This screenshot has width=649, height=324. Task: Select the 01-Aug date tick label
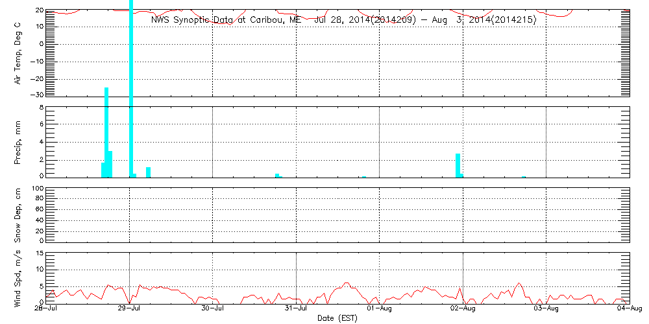click(380, 309)
